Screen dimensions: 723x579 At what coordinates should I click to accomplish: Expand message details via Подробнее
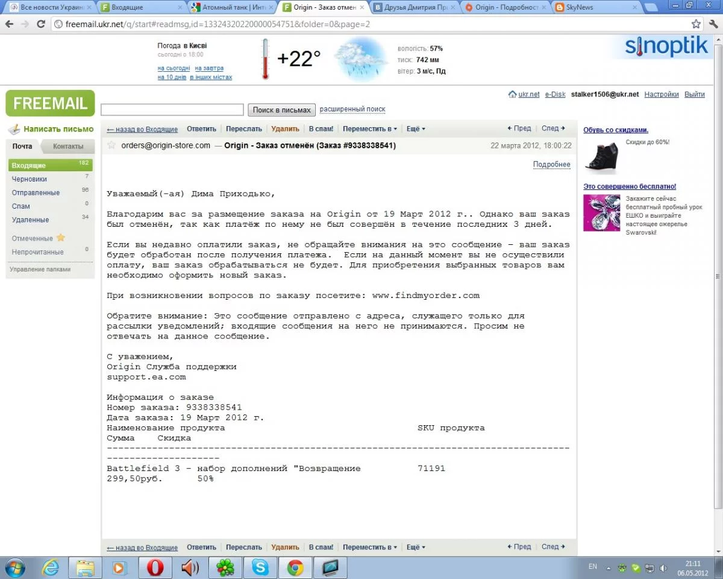[x=551, y=164]
